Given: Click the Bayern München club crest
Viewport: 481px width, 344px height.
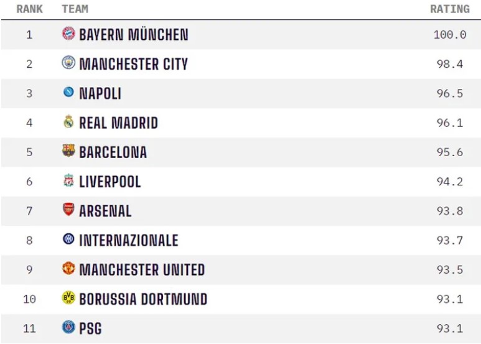Looking at the screenshot, I should 68,34.
